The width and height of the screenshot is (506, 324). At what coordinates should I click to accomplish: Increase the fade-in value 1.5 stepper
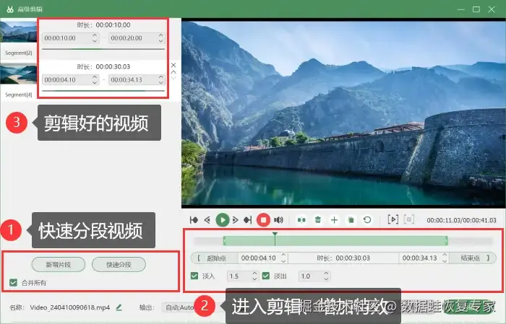coord(254,273)
